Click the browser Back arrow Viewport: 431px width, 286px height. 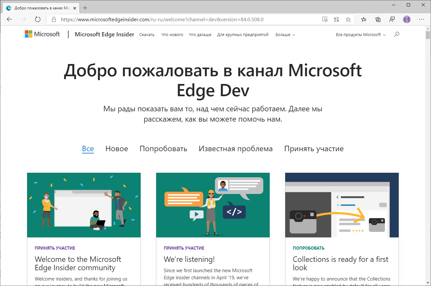click(9, 19)
